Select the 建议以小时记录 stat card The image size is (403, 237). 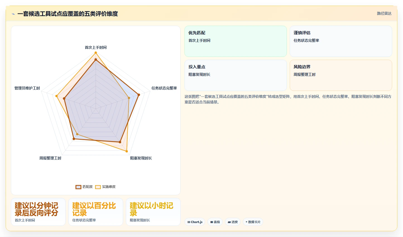tap(153, 212)
